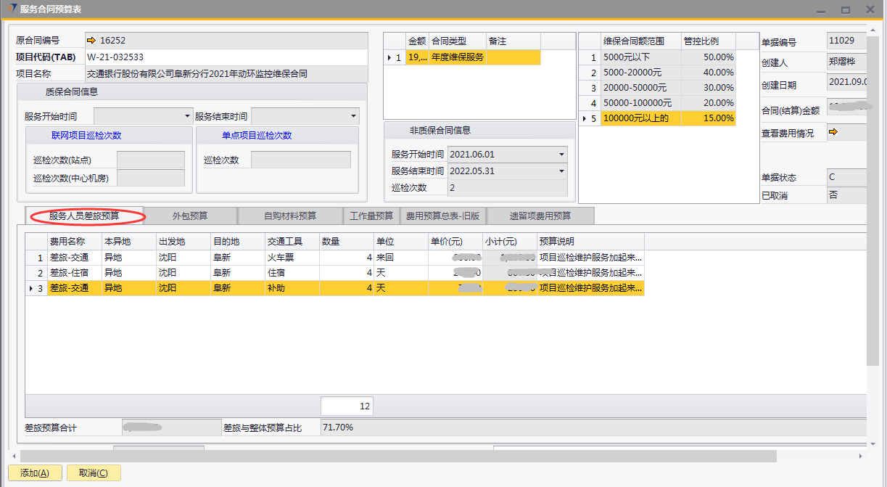Expand the end date dropdown showing 2022.05.31
The width and height of the screenshot is (887, 487).
(x=561, y=171)
